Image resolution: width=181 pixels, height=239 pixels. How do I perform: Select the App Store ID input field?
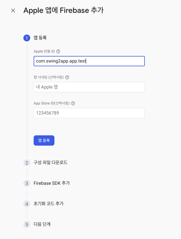point(89,113)
